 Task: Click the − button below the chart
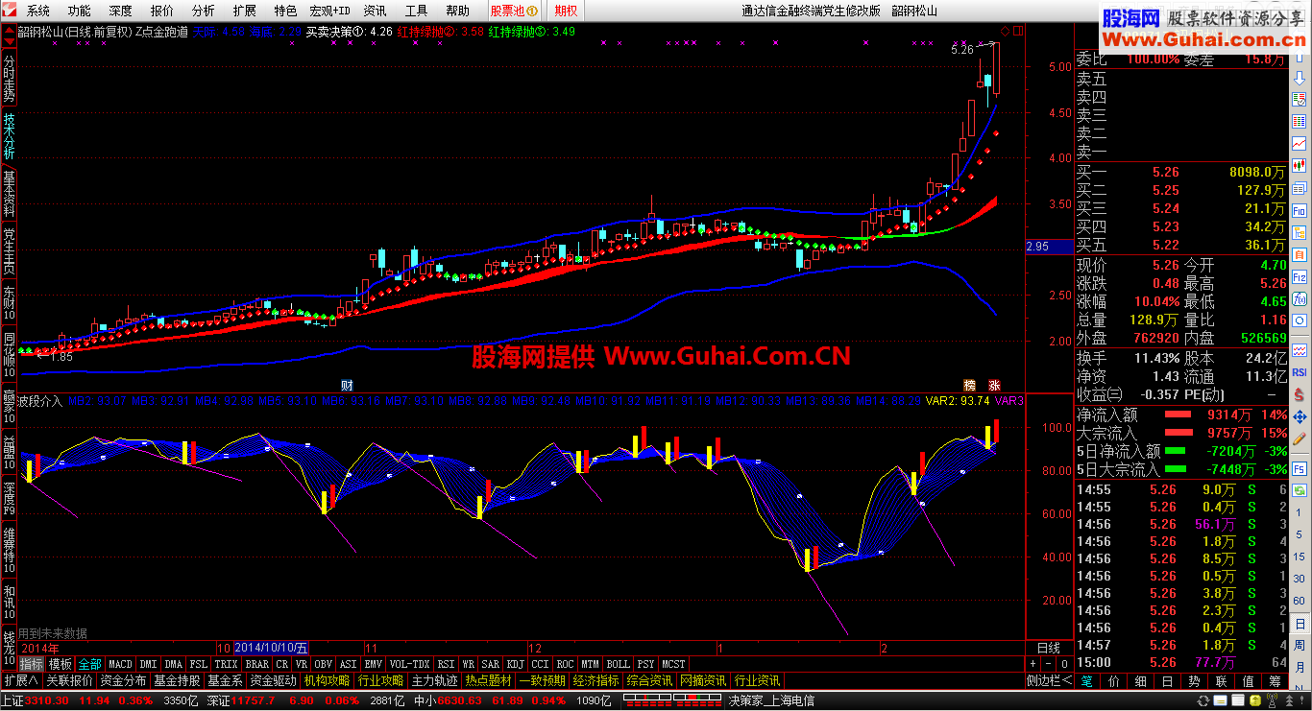point(1048,664)
